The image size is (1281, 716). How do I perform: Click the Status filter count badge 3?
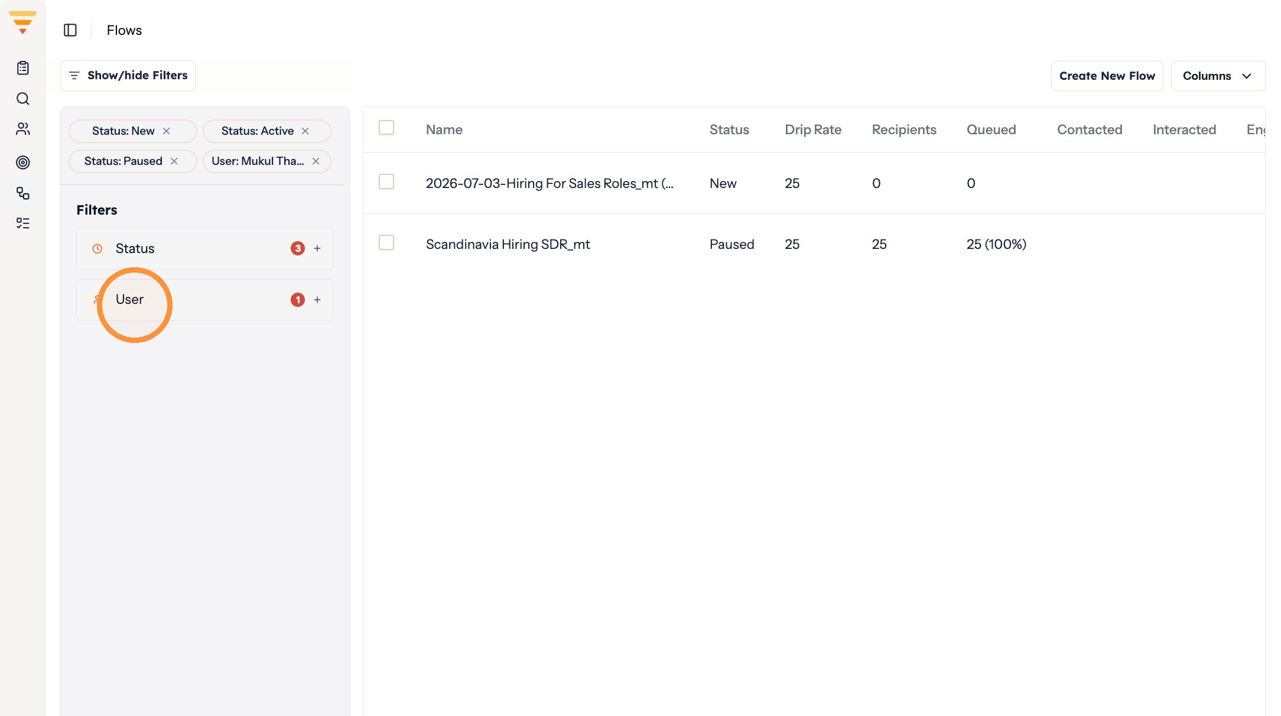pos(298,248)
